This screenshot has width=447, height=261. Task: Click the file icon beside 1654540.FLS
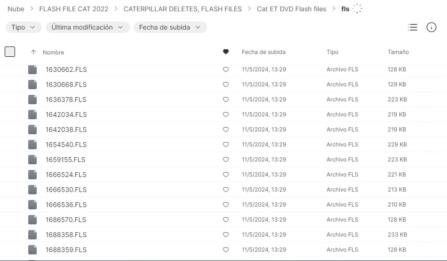pyautogui.click(x=32, y=145)
